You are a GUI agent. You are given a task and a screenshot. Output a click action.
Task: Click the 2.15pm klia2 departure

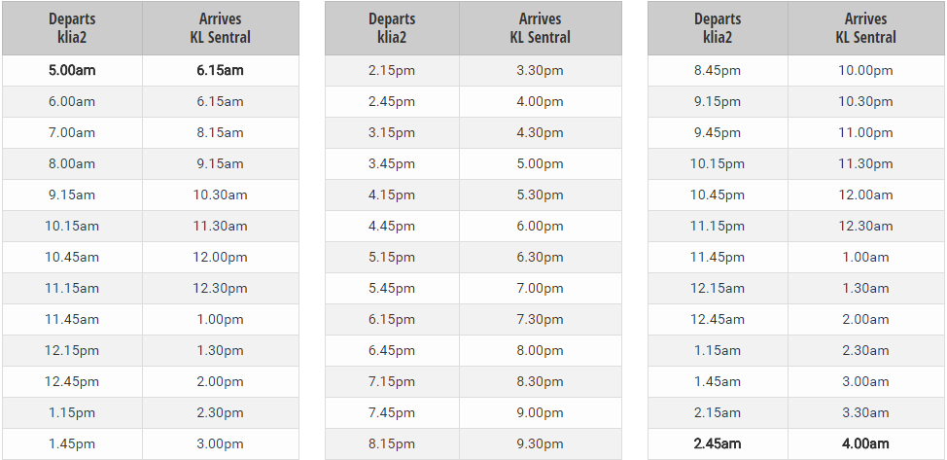coord(392,70)
